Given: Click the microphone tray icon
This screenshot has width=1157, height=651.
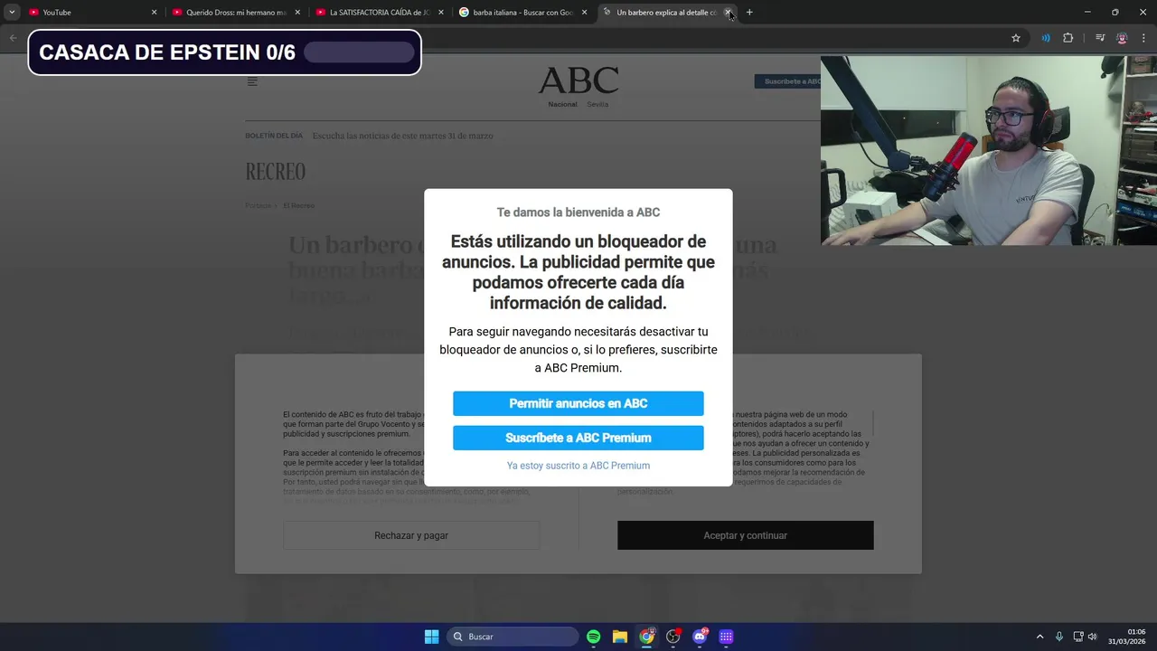Looking at the screenshot, I should tap(1059, 637).
